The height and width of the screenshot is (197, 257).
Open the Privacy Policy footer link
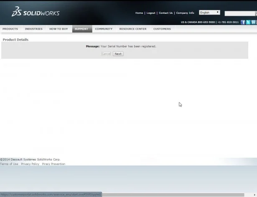[30, 164]
